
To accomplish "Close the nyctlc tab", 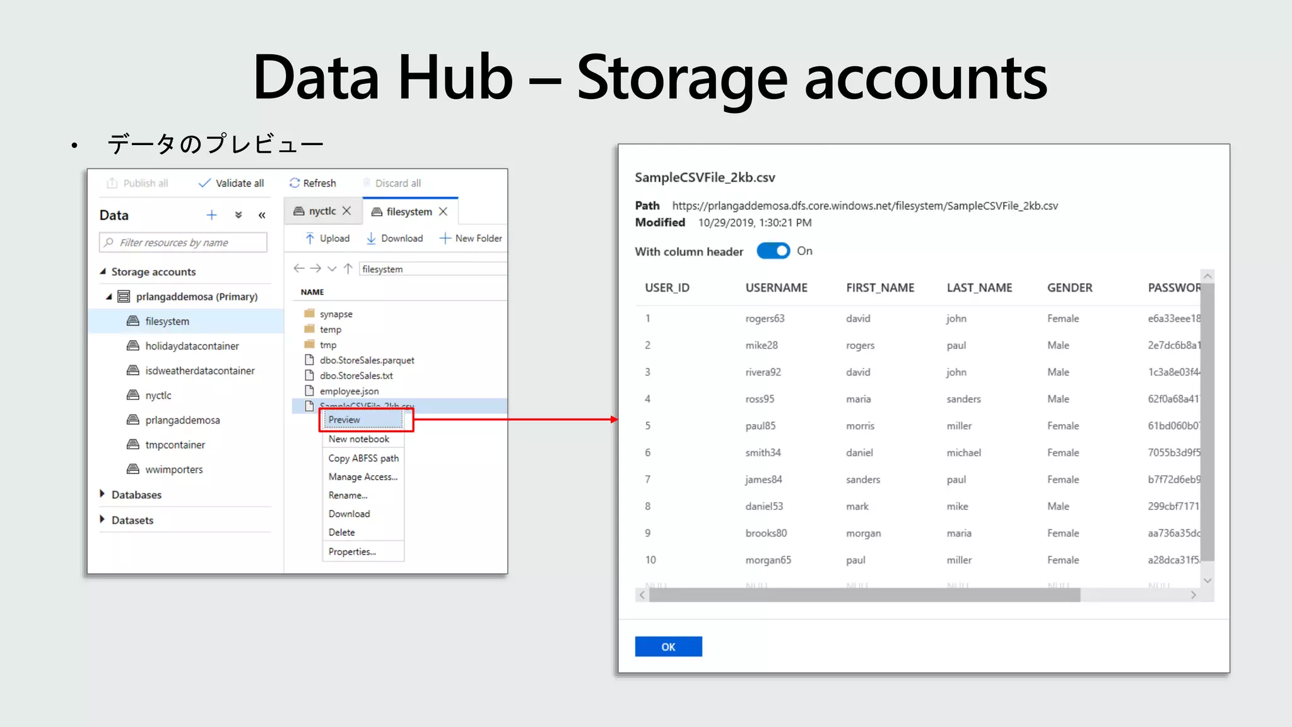I will click(x=346, y=211).
